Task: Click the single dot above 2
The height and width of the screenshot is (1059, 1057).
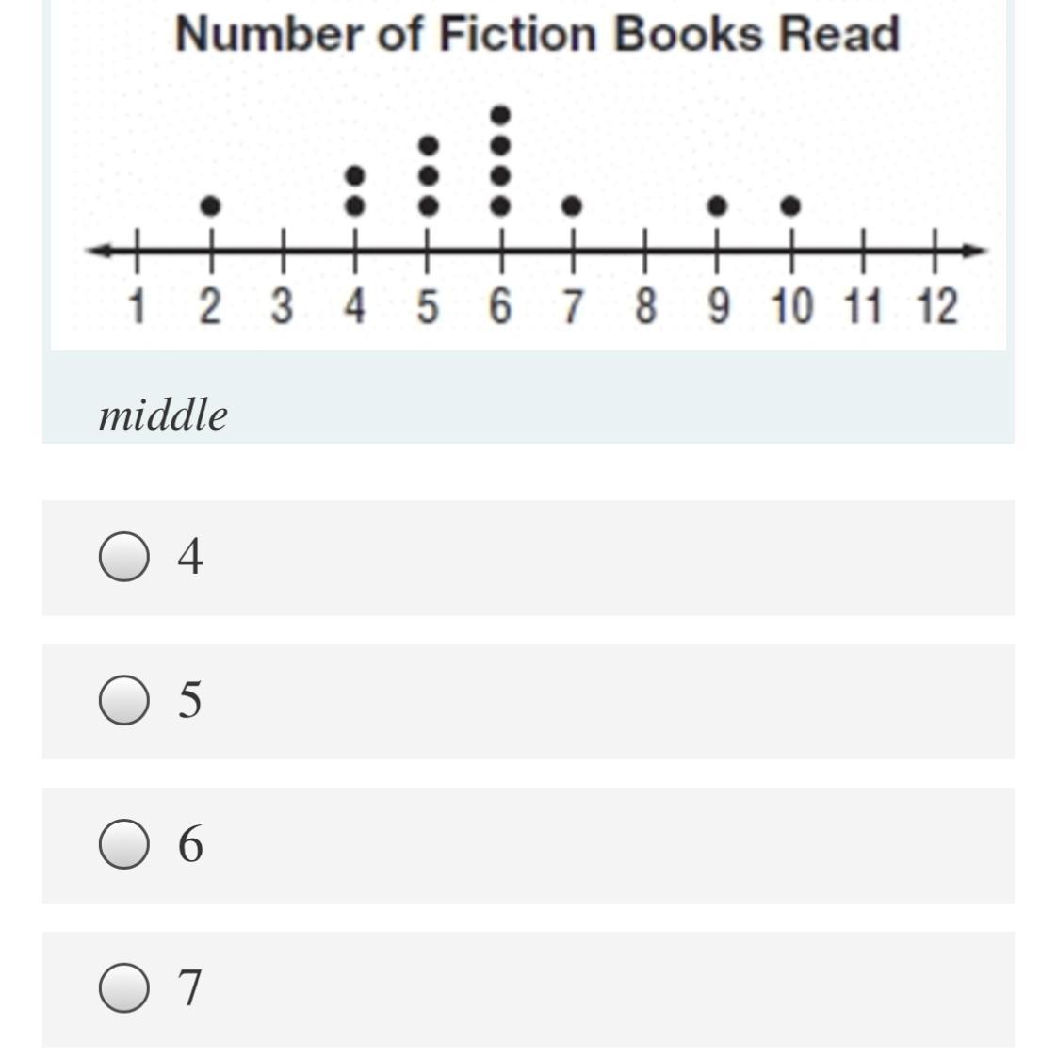Action: tap(211, 205)
